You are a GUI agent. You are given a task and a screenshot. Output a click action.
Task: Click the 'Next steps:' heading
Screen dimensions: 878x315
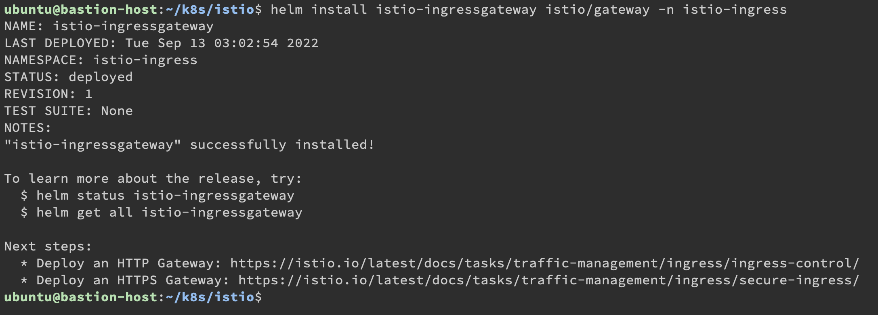point(48,246)
